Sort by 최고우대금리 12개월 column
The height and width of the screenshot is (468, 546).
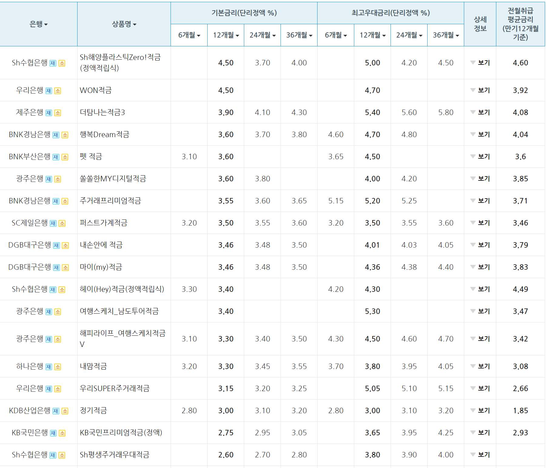[x=372, y=35]
